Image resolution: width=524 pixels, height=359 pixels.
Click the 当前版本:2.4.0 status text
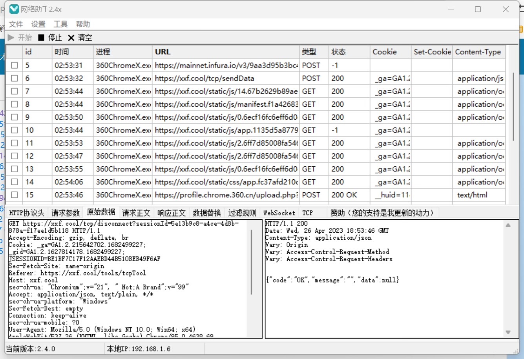click(x=31, y=349)
